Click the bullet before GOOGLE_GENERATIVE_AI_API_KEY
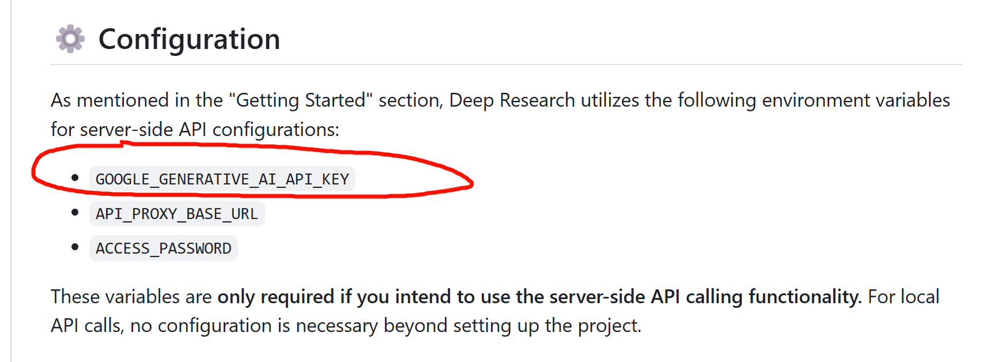The width and height of the screenshot is (994, 362). (x=75, y=178)
